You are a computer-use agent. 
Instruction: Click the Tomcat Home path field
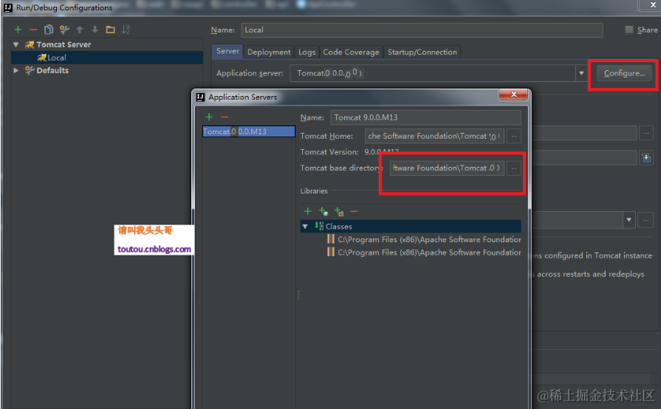pyautogui.click(x=434, y=136)
